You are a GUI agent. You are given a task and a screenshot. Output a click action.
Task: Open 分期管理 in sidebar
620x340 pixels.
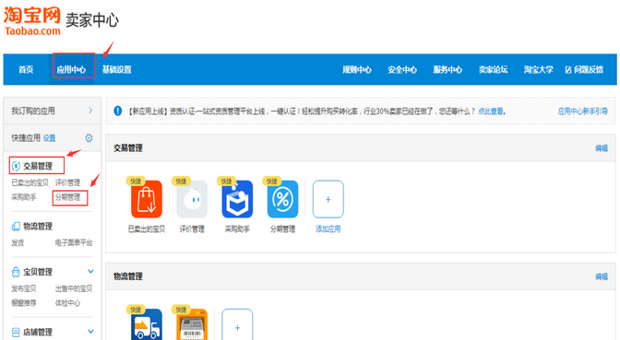67,197
